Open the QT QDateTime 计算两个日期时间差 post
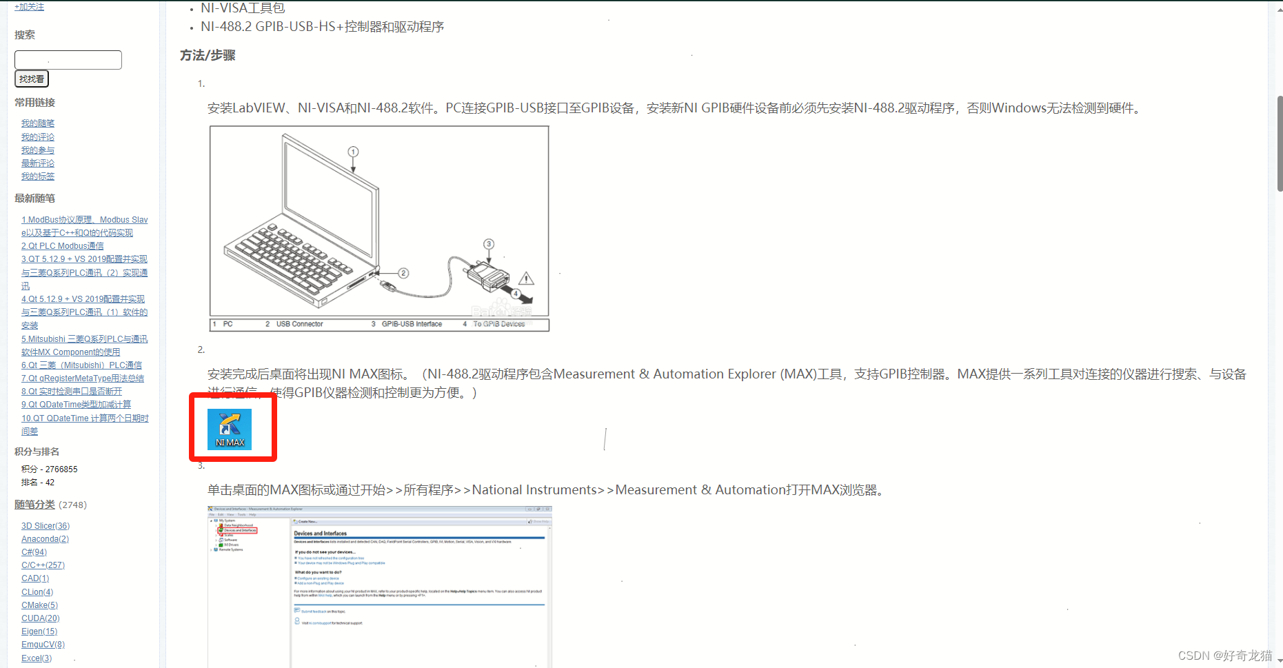The height and width of the screenshot is (668, 1283). [x=85, y=425]
